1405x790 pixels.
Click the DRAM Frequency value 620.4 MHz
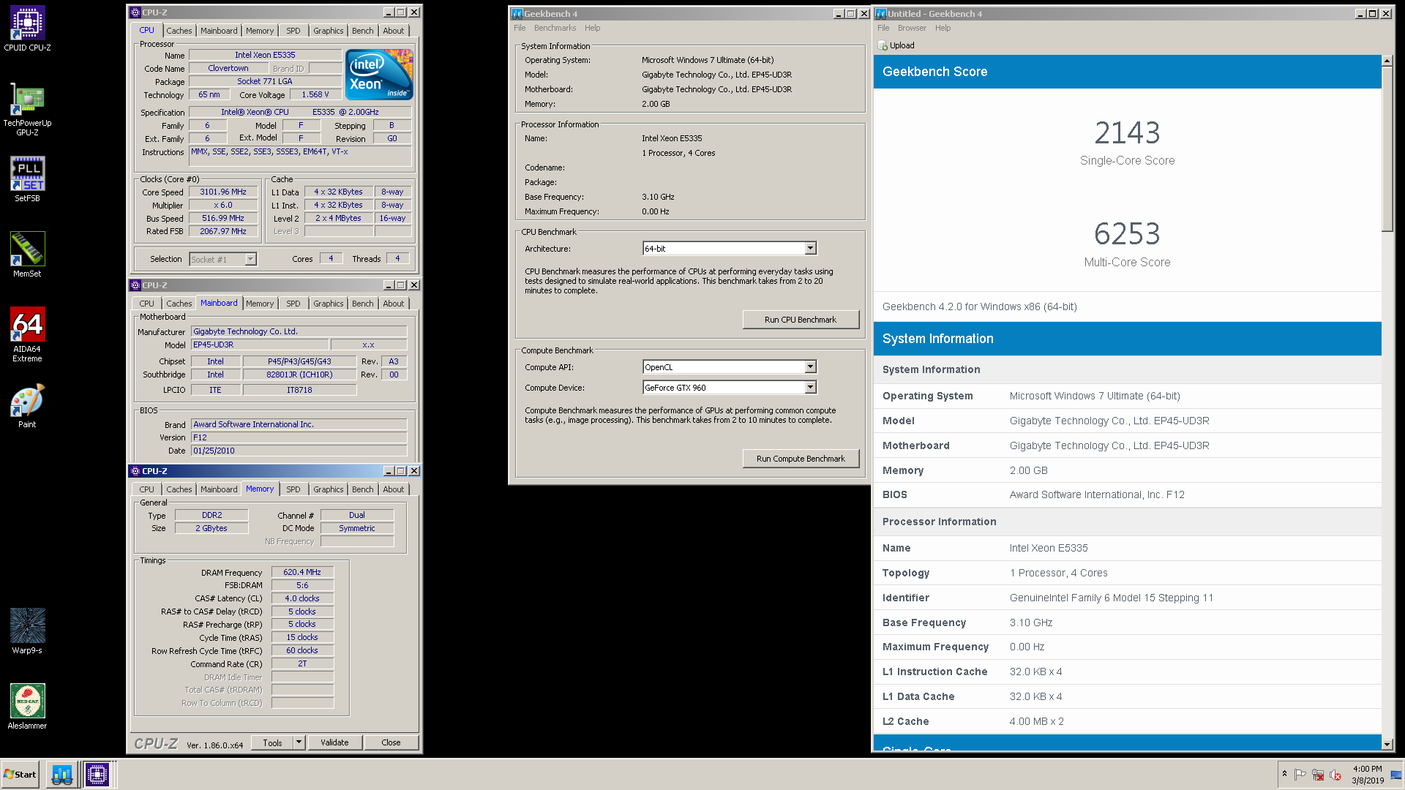pos(302,572)
